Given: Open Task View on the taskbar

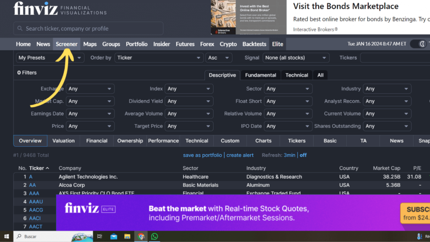Looking at the screenshot, I should 100,236.
